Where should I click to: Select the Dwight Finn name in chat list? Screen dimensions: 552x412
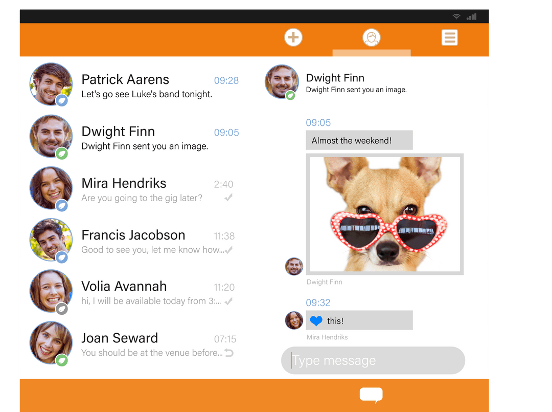tap(118, 132)
